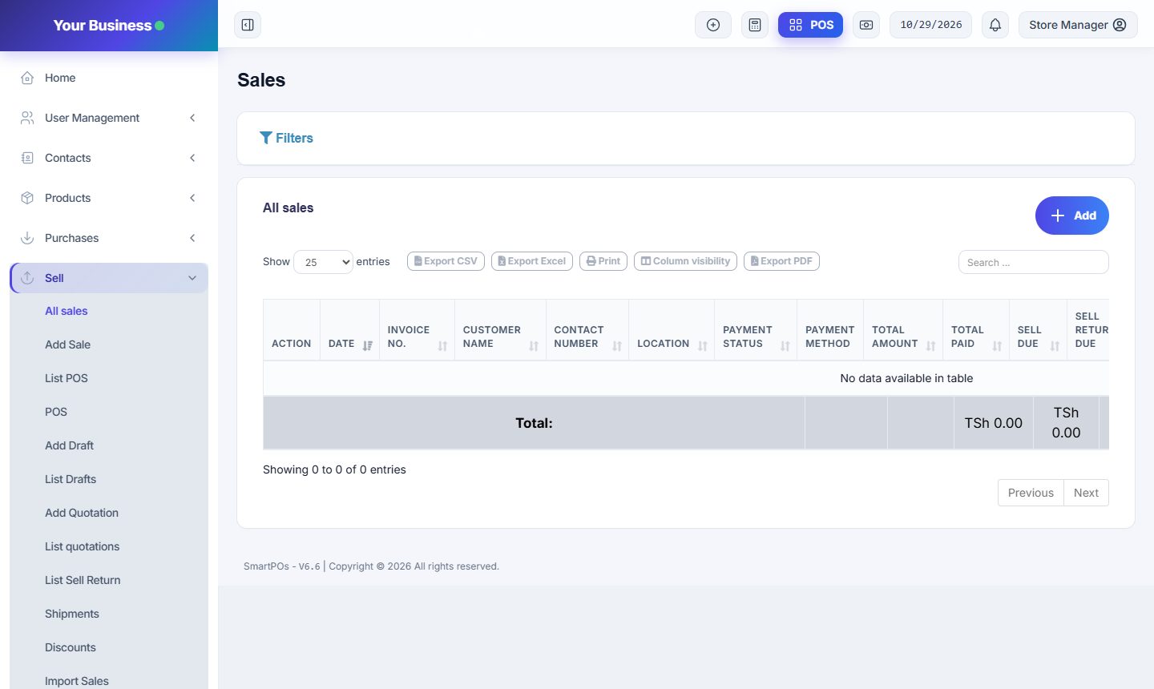Screen dimensions: 1154x689
Task: Click the Sell upload icon
Action: tap(27, 278)
